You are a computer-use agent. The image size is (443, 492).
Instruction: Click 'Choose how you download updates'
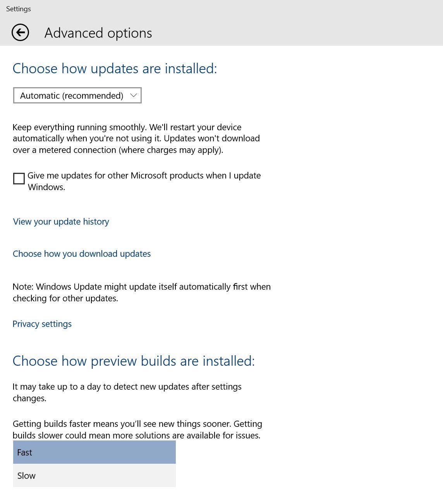tap(81, 254)
